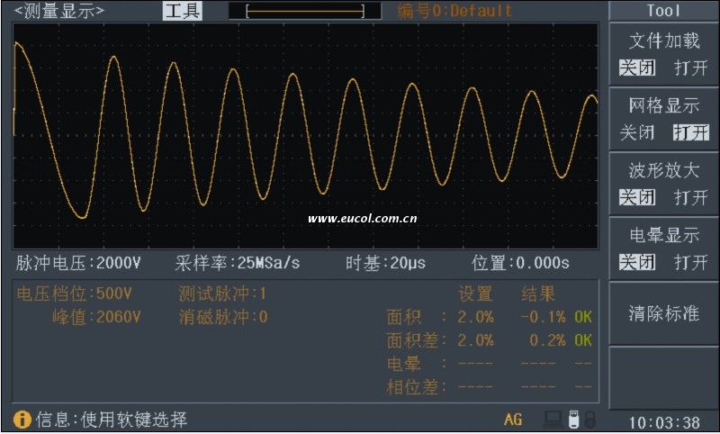Click the clock reading 10:03:38
Viewport: 720px width, 434px height.
click(x=664, y=422)
